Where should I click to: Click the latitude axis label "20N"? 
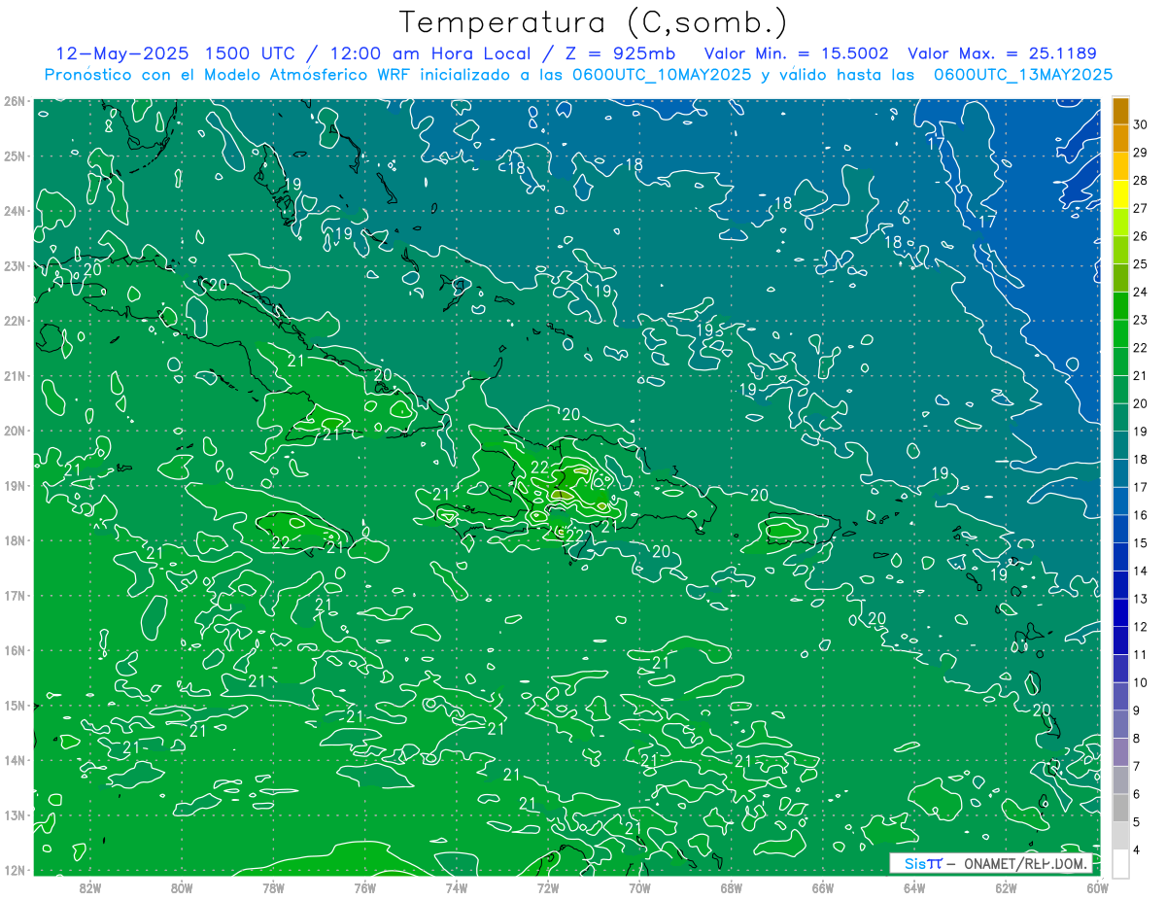pyautogui.click(x=14, y=431)
